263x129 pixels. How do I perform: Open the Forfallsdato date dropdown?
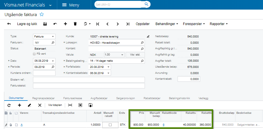(108, 67)
